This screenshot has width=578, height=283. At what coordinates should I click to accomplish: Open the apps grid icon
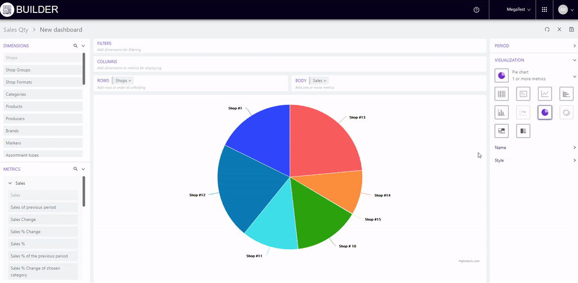click(x=544, y=10)
